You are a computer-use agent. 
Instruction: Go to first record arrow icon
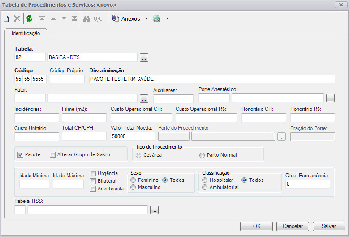[42, 18]
